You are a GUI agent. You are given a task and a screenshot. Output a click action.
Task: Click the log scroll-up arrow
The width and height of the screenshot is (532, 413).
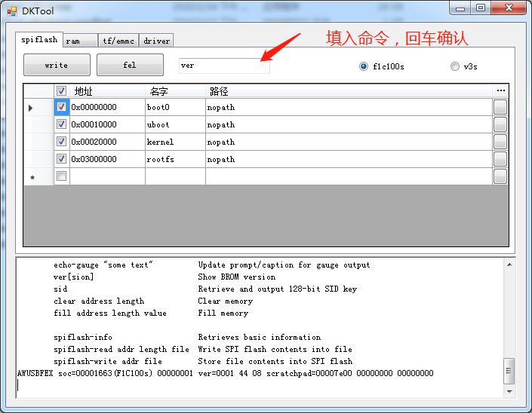pyautogui.click(x=509, y=265)
